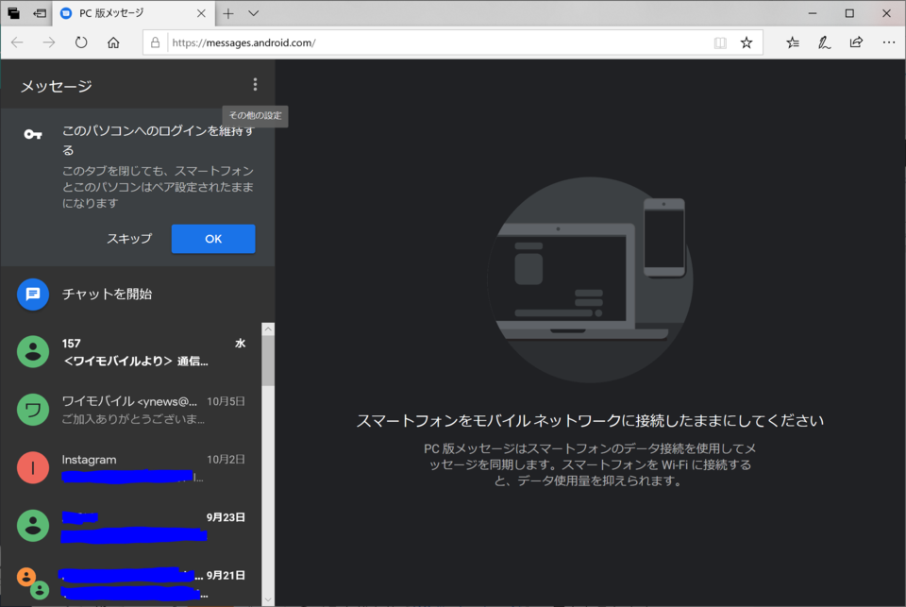906x607 pixels.
Task: Close the PC 版メッセージ tab
Action: (201, 13)
